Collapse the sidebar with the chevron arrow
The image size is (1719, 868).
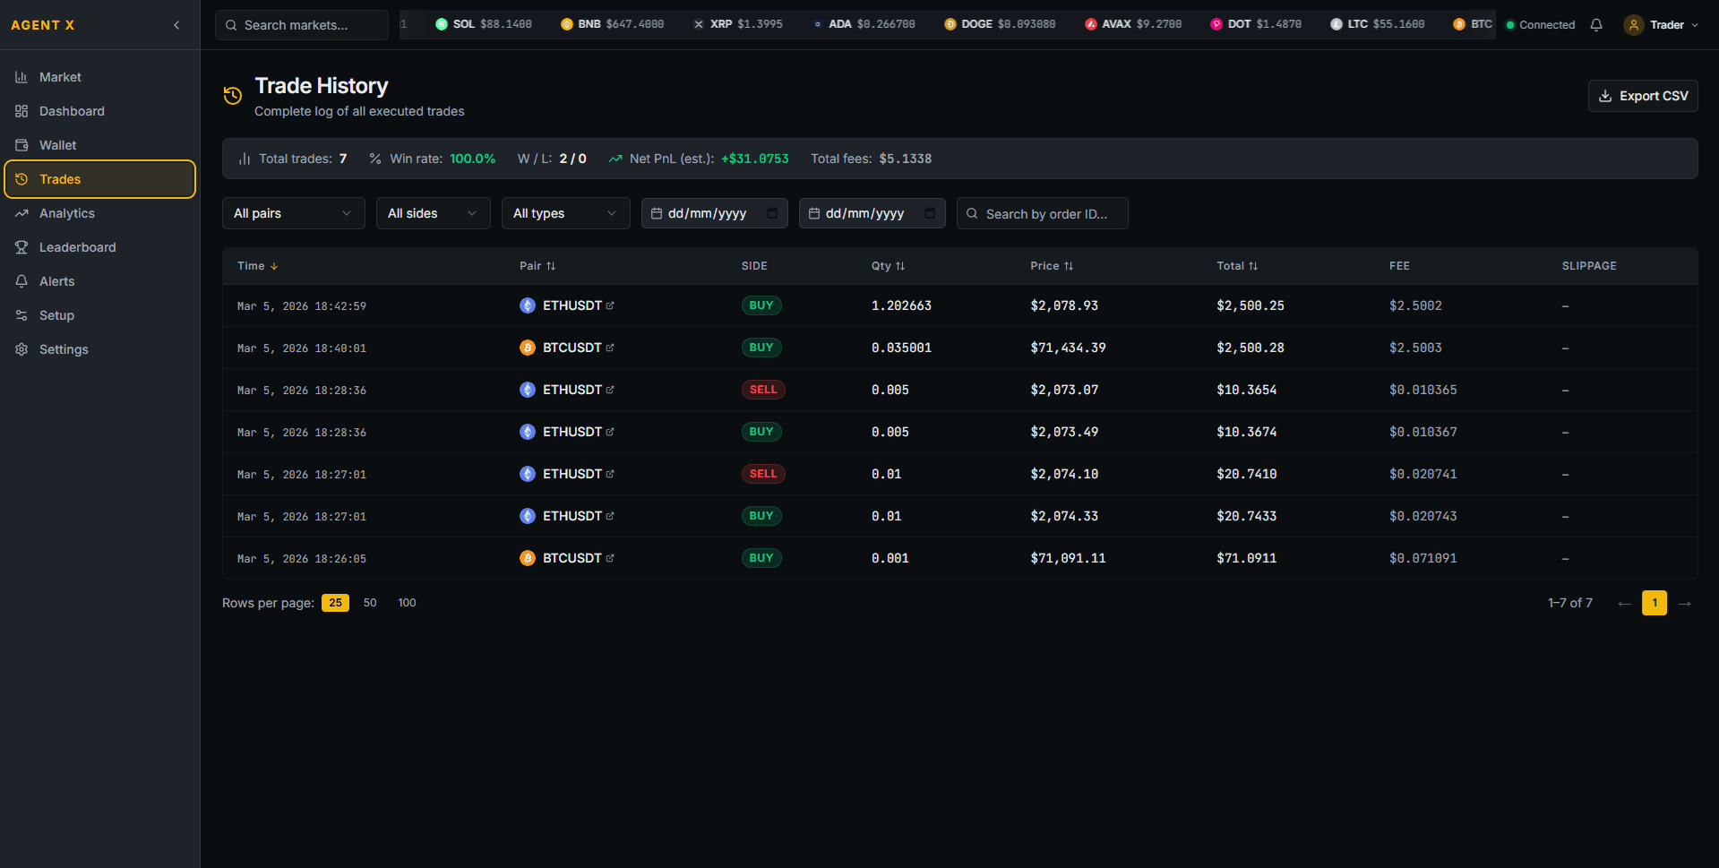[176, 25]
